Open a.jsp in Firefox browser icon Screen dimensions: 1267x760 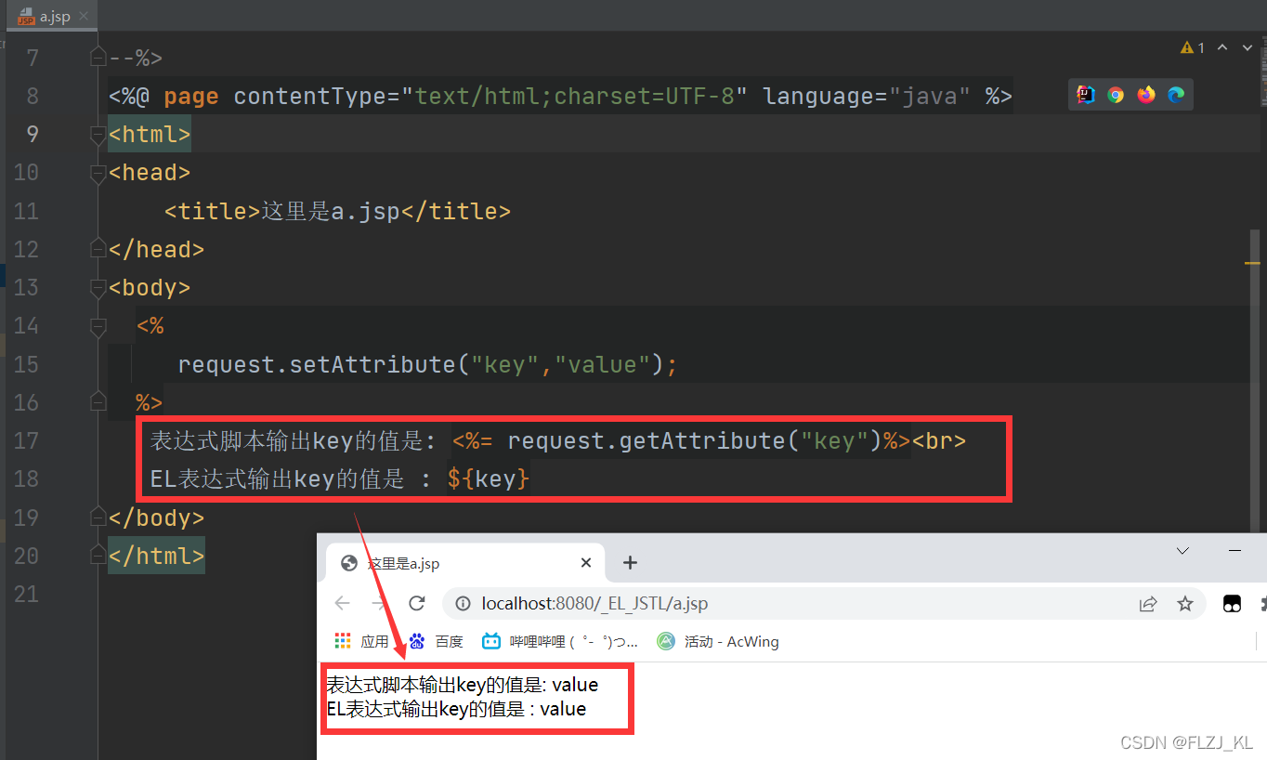1146,95
